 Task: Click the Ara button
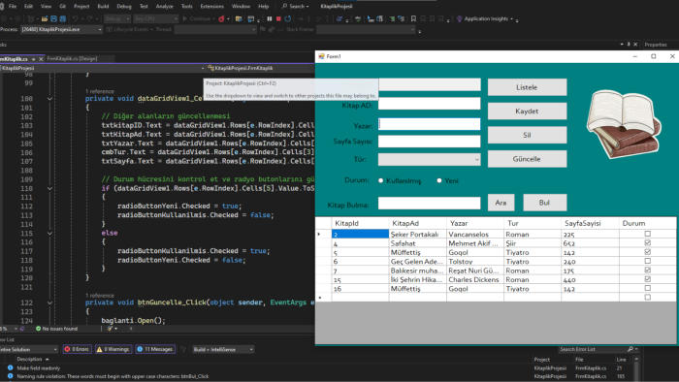point(501,203)
